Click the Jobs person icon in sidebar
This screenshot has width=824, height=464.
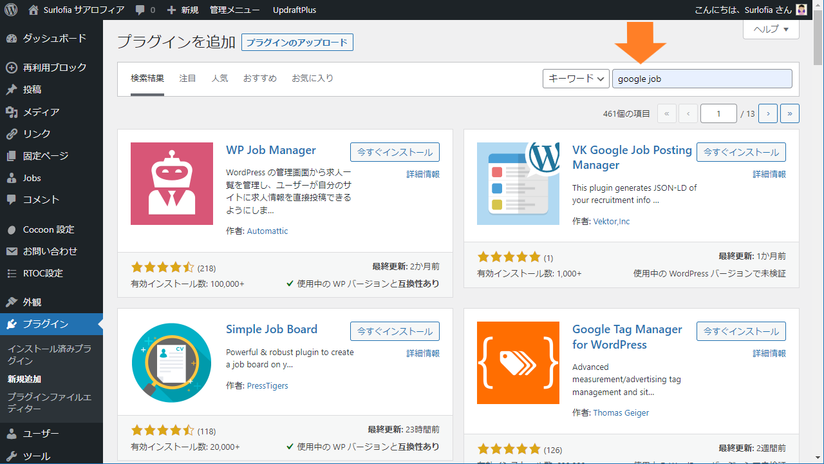coord(11,178)
